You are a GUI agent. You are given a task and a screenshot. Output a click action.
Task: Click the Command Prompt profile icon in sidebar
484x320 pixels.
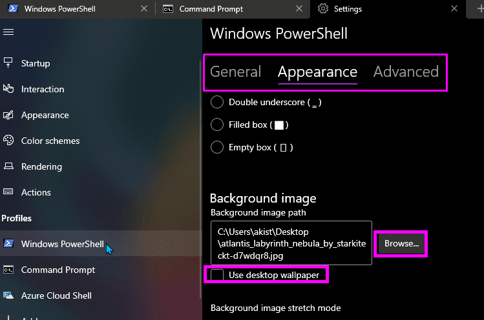(x=8, y=270)
